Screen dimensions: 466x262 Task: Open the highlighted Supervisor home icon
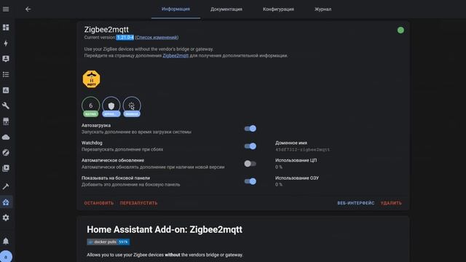[6, 202]
